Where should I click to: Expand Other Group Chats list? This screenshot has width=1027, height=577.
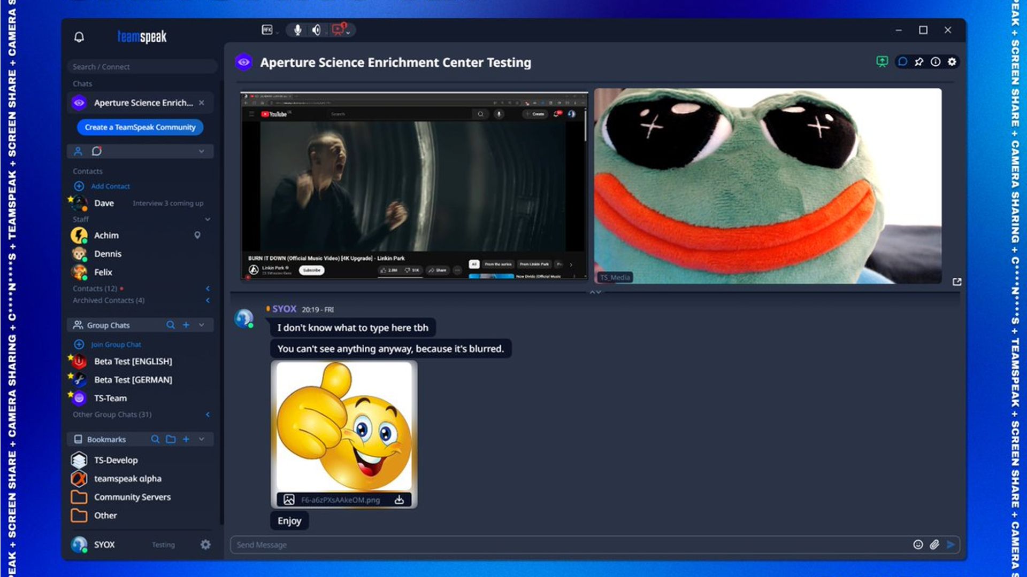pyautogui.click(x=208, y=414)
